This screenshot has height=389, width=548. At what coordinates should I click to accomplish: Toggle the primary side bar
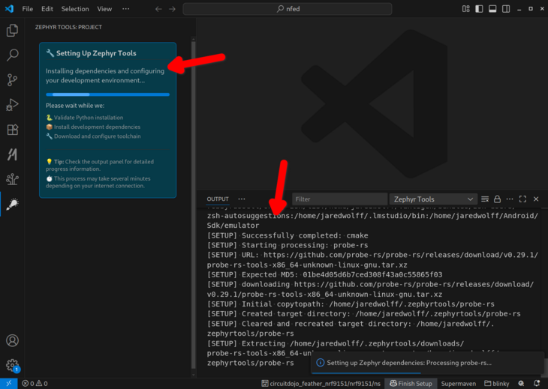pos(479,9)
